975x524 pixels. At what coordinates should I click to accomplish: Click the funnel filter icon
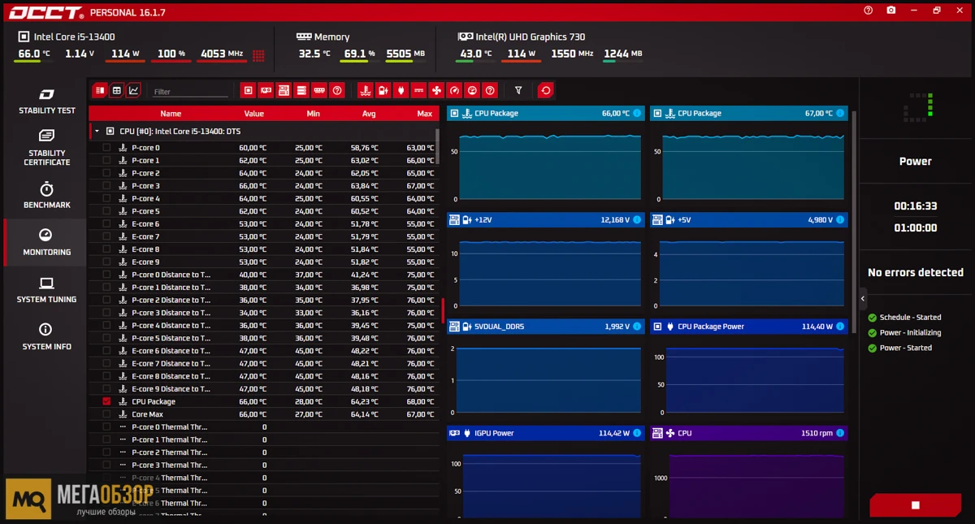tap(518, 90)
